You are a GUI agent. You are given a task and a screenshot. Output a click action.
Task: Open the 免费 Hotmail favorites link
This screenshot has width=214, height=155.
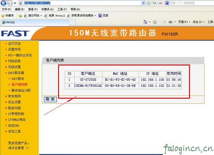coord(55,16)
